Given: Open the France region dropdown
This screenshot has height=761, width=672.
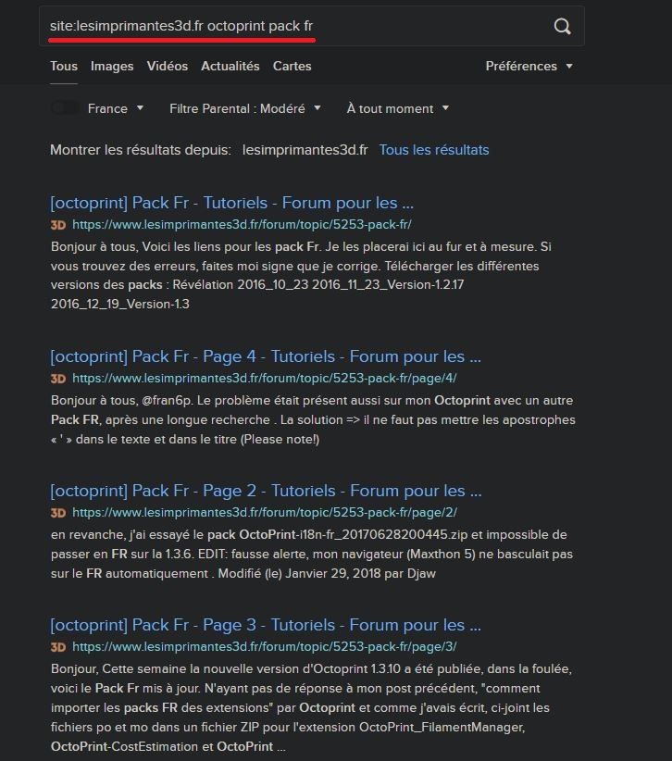Looking at the screenshot, I should 116,108.
